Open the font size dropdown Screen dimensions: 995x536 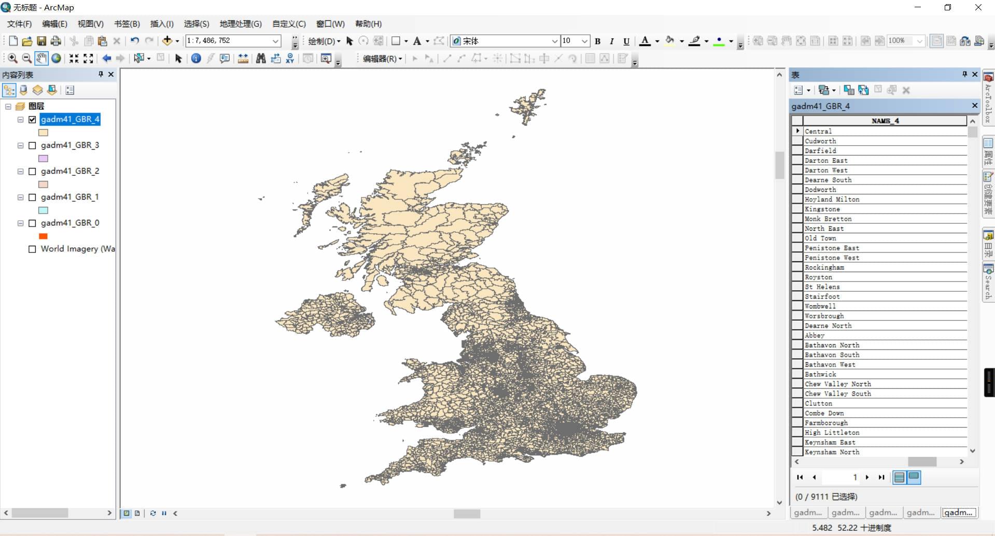click(x=585, y=41)
